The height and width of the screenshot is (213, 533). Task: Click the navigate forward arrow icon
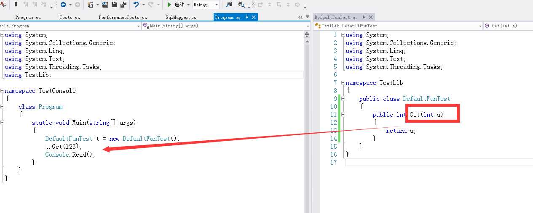78,5
